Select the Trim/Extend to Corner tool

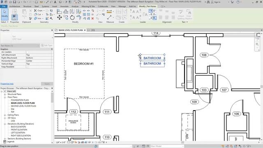[x=78, y=17]
